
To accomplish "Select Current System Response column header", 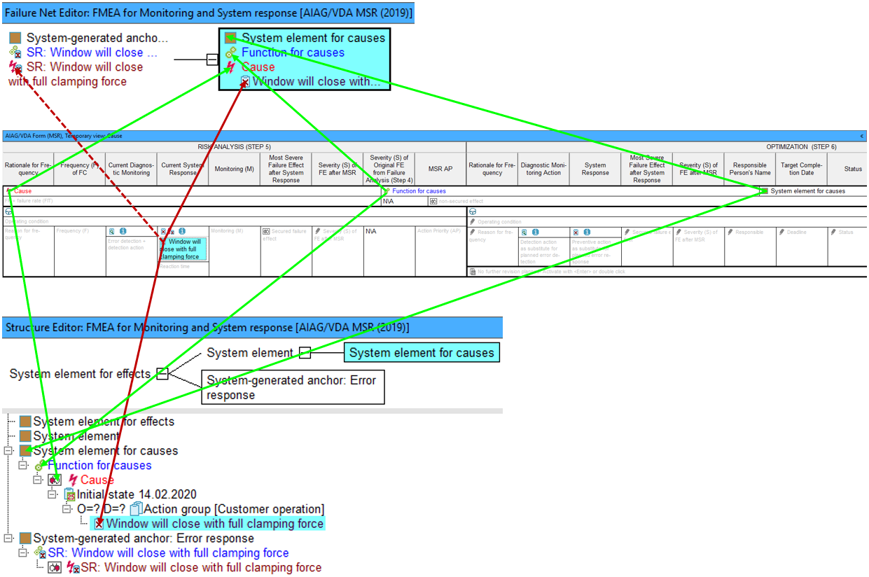I will pos(182,169).
